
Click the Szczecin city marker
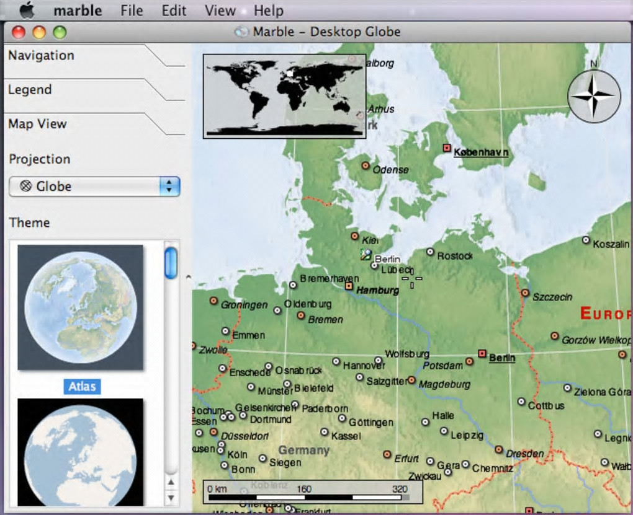click(525, 293)
